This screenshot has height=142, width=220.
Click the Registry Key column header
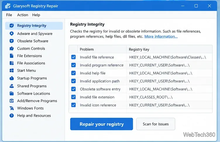coord(169,49)
